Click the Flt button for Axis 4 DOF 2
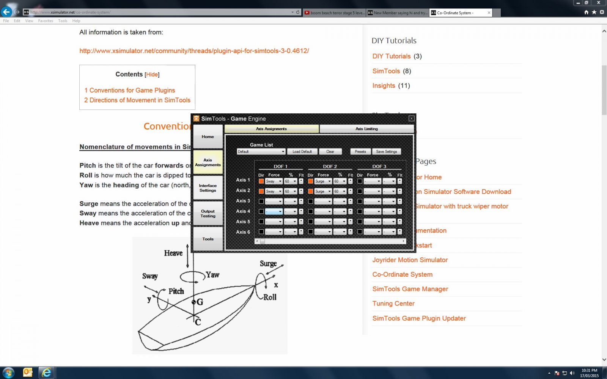This screenshot has width=607, height=379. (350, 211)
